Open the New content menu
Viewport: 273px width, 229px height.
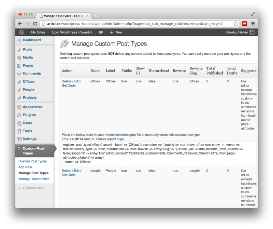click(116, 32)
